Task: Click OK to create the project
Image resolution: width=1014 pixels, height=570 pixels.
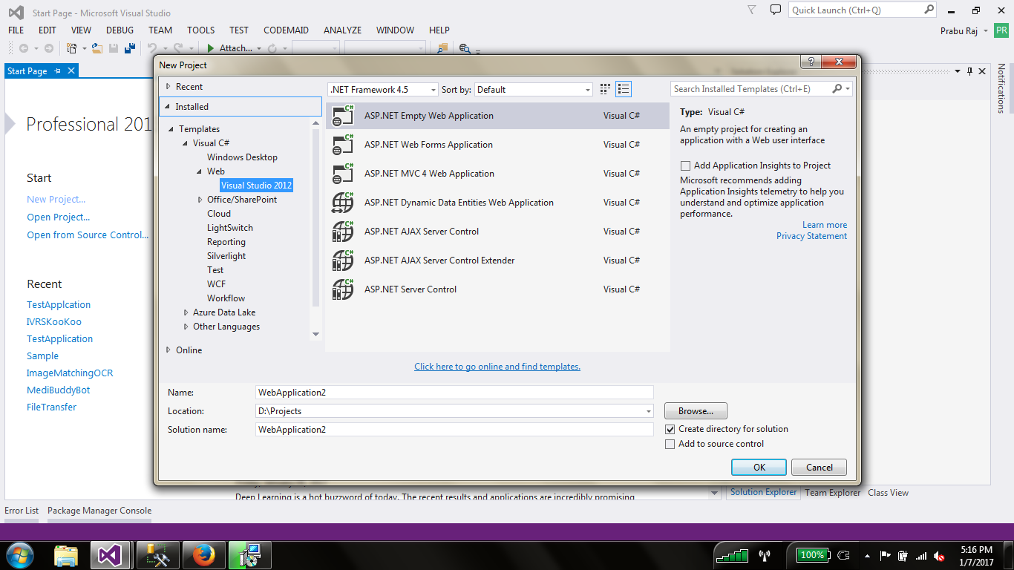Action: (x=759, y=468)
